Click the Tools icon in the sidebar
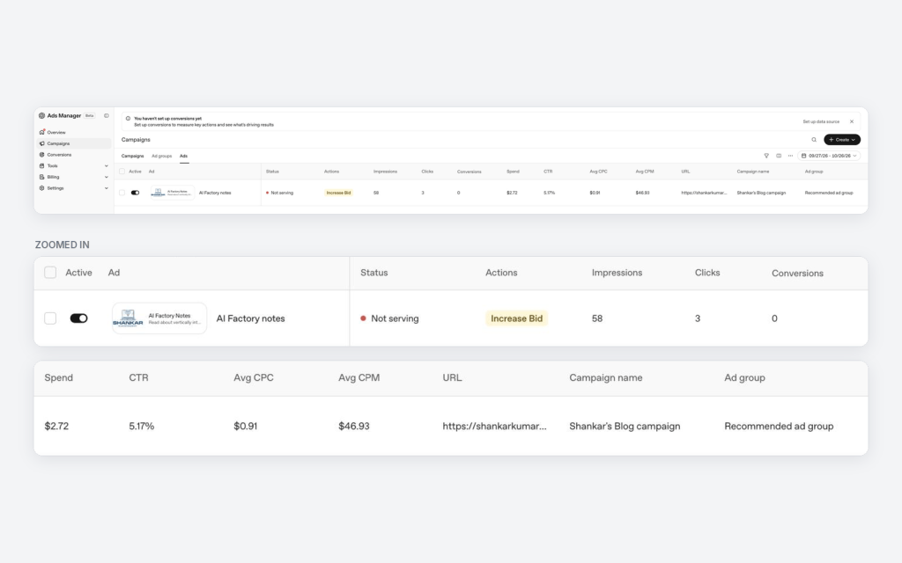The image size is (902, 563). click(41, 165)
